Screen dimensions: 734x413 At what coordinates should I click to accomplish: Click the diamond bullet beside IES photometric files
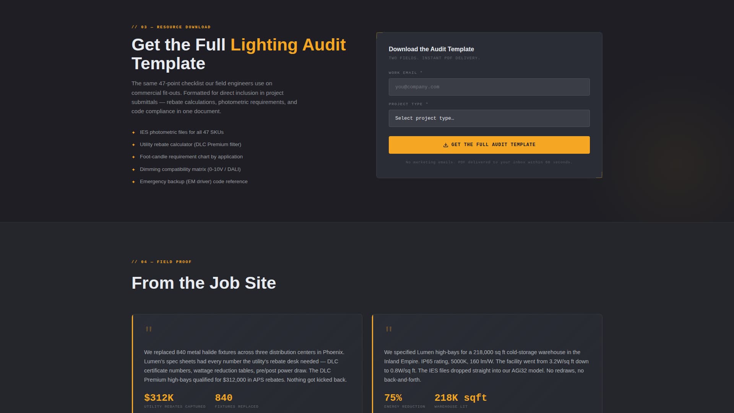(133, 132)
